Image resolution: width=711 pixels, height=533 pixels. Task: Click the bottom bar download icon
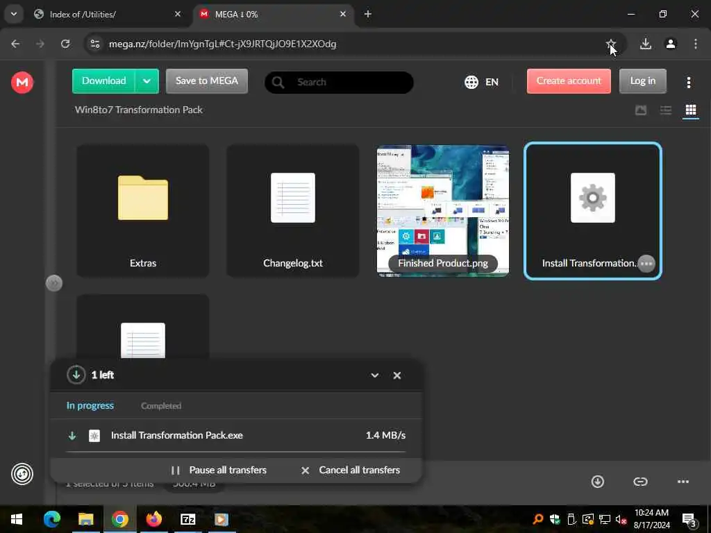point(598,482)
